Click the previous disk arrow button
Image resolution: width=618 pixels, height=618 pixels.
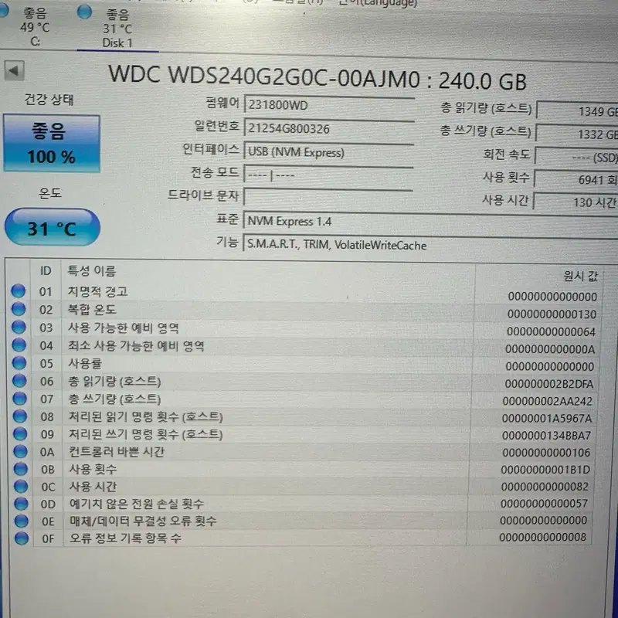click(x=14, y=71)
